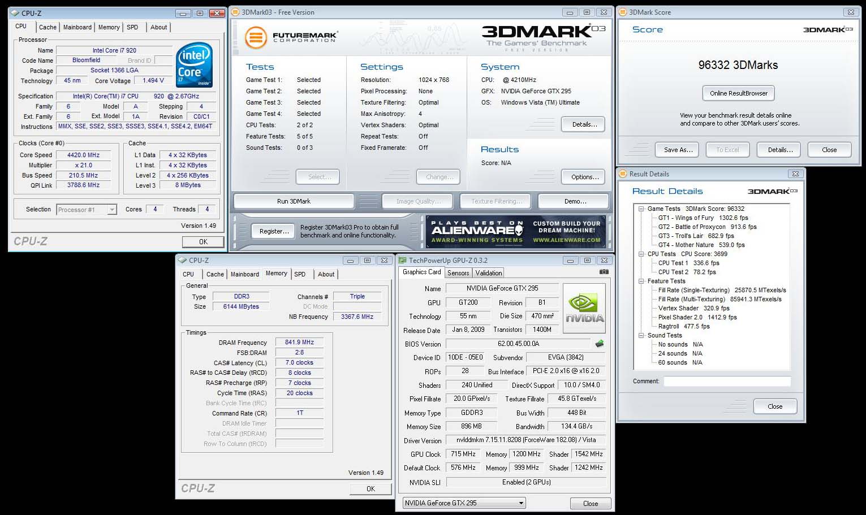866x515 pixels.
Task: Click Save As button in 3DMark Score
Action: (x=678, y=150)
